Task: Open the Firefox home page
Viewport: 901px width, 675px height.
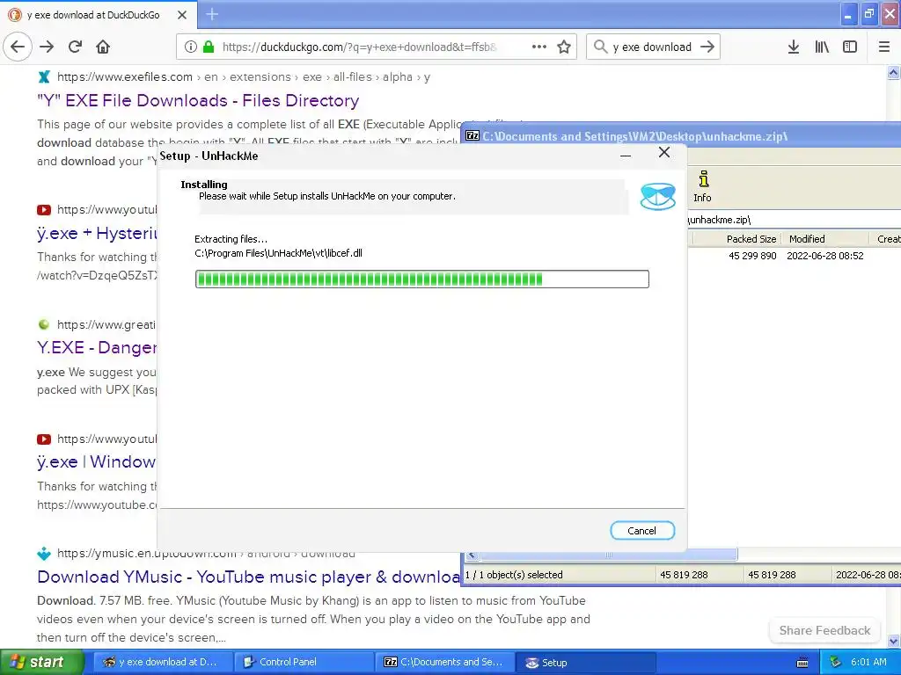Action: tap(103, 47)
